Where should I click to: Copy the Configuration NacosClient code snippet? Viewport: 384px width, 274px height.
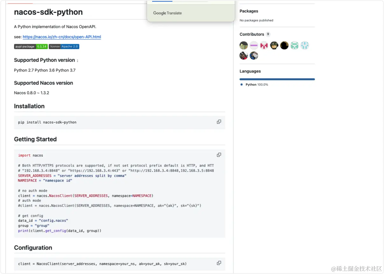[219, 263]
